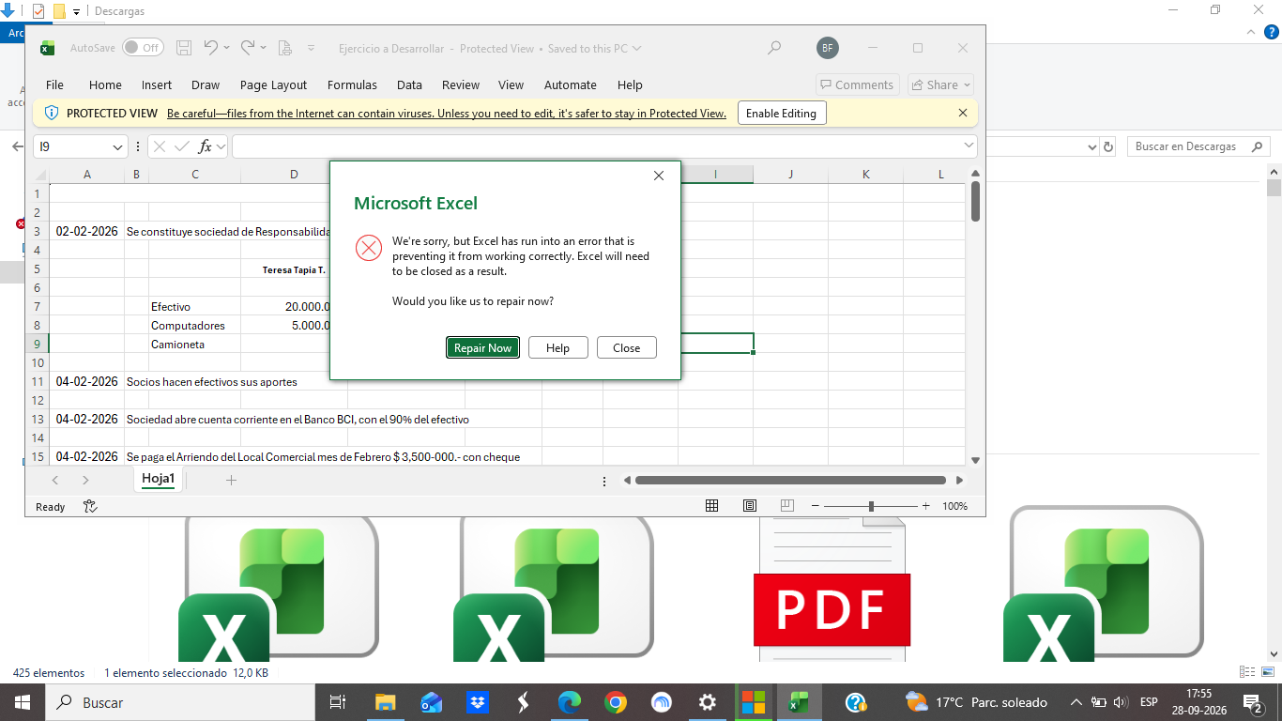
Task: Click the Settings gear in taskbar
Action: pos(708,702)
